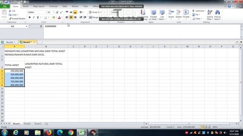Viewport: 243px width, 136px height.
Task: Increase font size with Grow Font icon
Action: (57, 12)
